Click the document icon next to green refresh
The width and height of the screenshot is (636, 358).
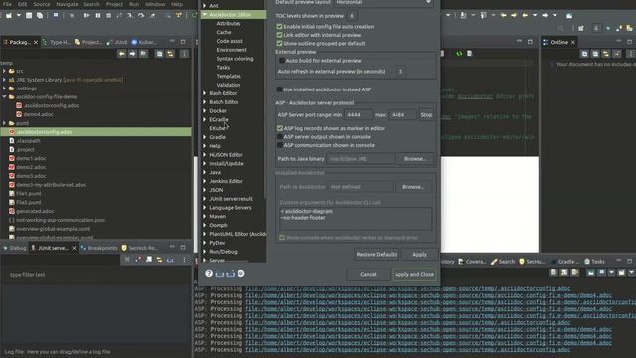[469, 53]
